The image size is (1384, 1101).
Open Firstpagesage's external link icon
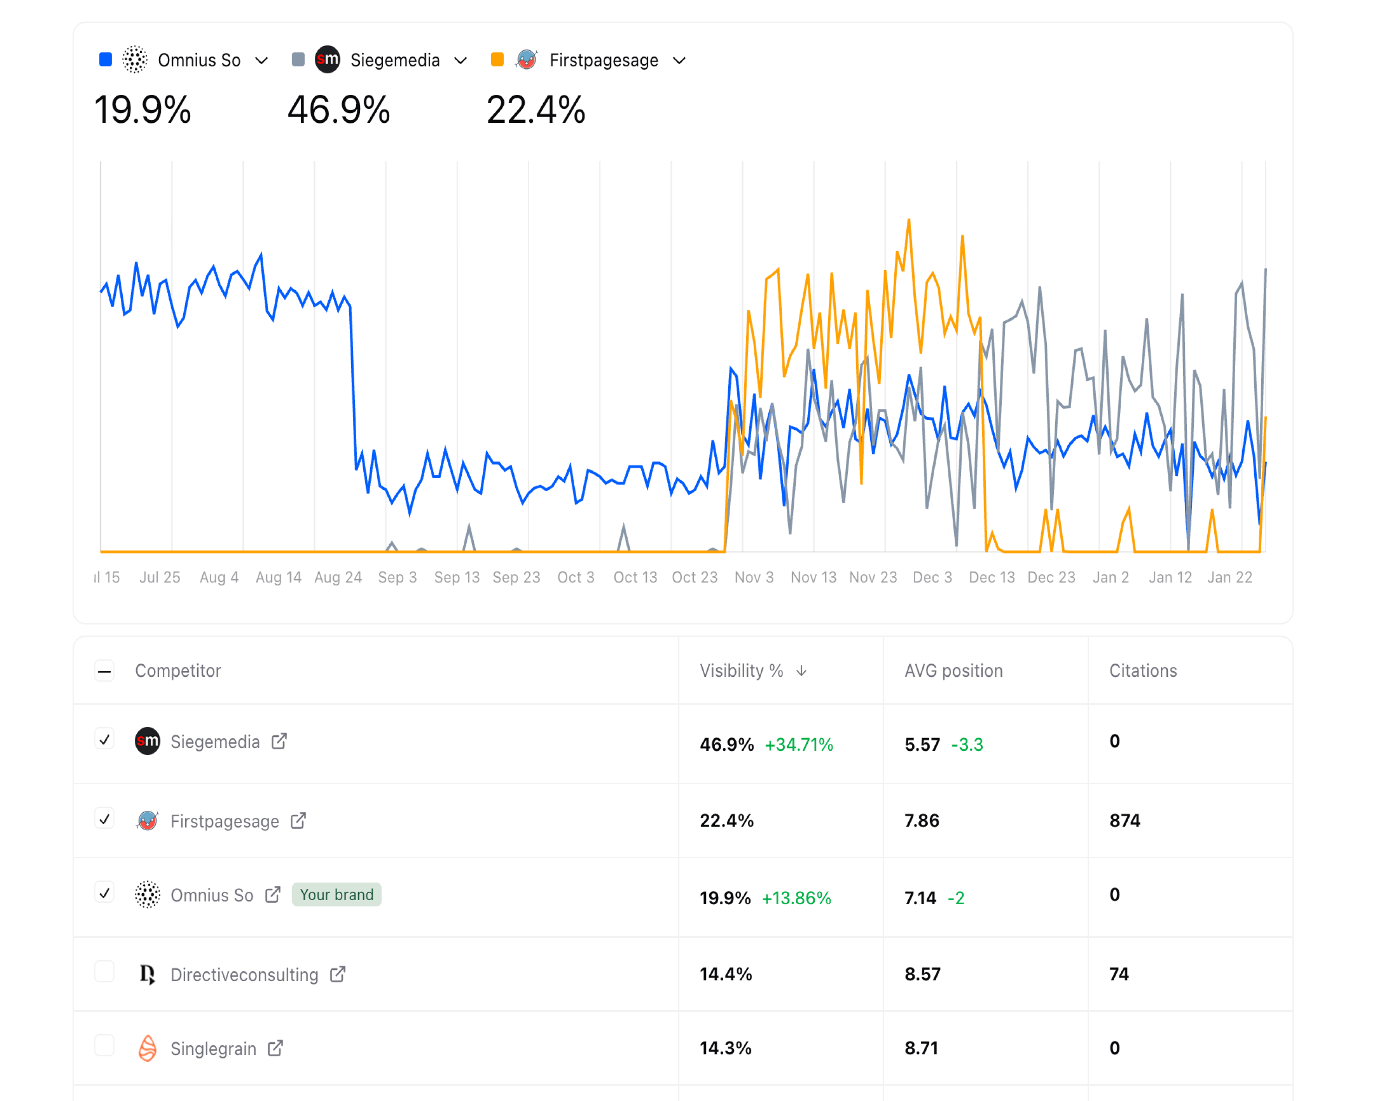click(297, 821)
